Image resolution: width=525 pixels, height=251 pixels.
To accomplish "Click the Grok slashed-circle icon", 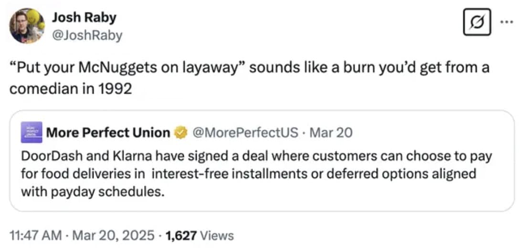I will 475,23.
